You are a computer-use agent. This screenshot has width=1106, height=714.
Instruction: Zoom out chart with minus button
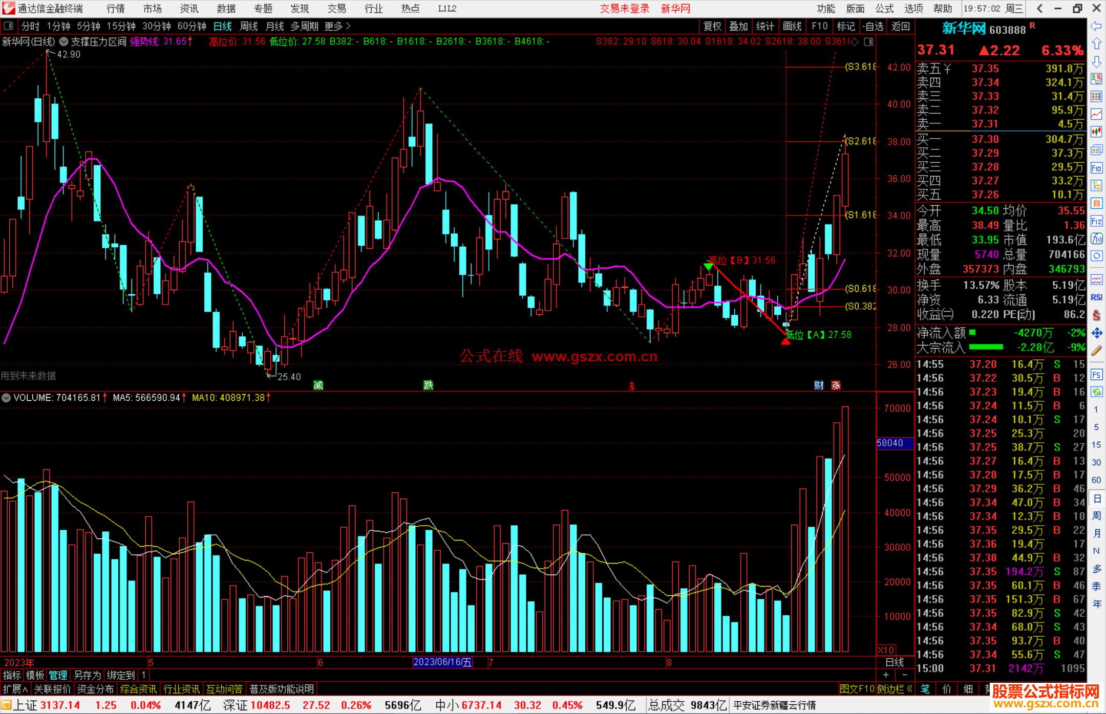pyautogui.click(x=905, y=675)
